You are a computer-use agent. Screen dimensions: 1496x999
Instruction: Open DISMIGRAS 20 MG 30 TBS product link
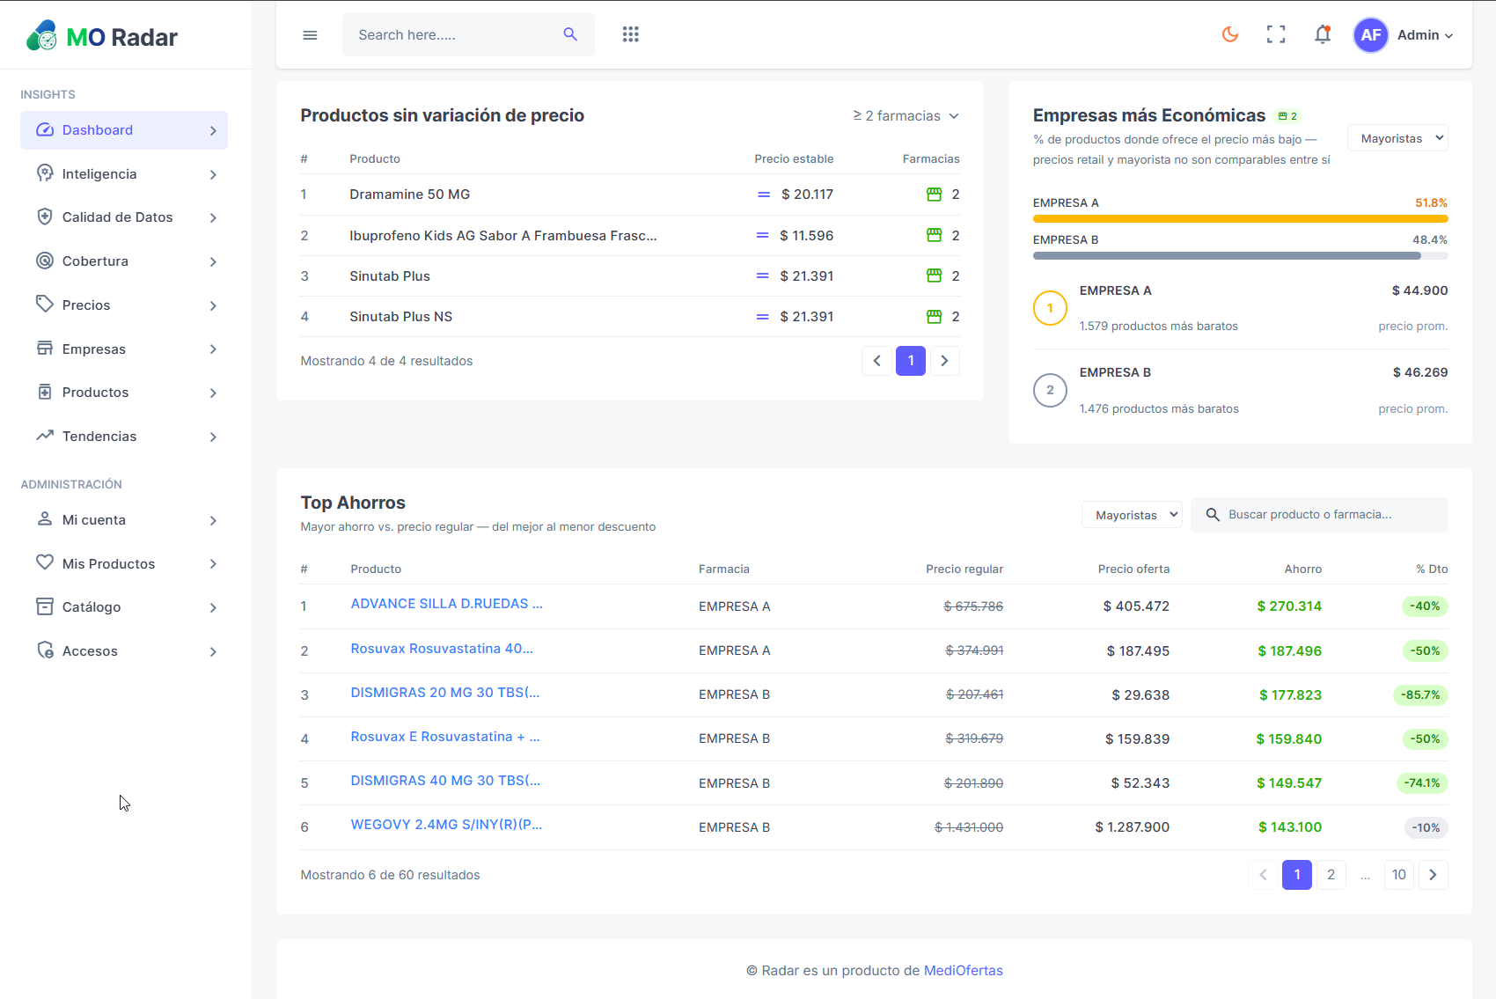[x=445, y=693]
